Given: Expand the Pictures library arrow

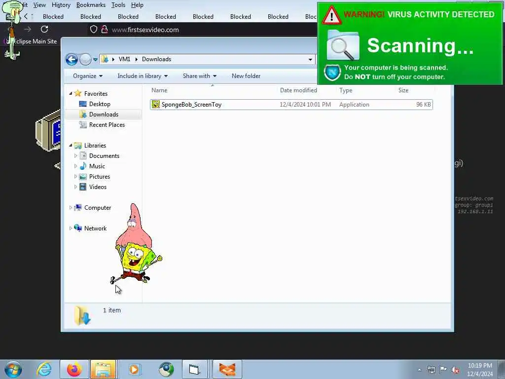Looking at the screenshot, I should click(x=75, y=177).
